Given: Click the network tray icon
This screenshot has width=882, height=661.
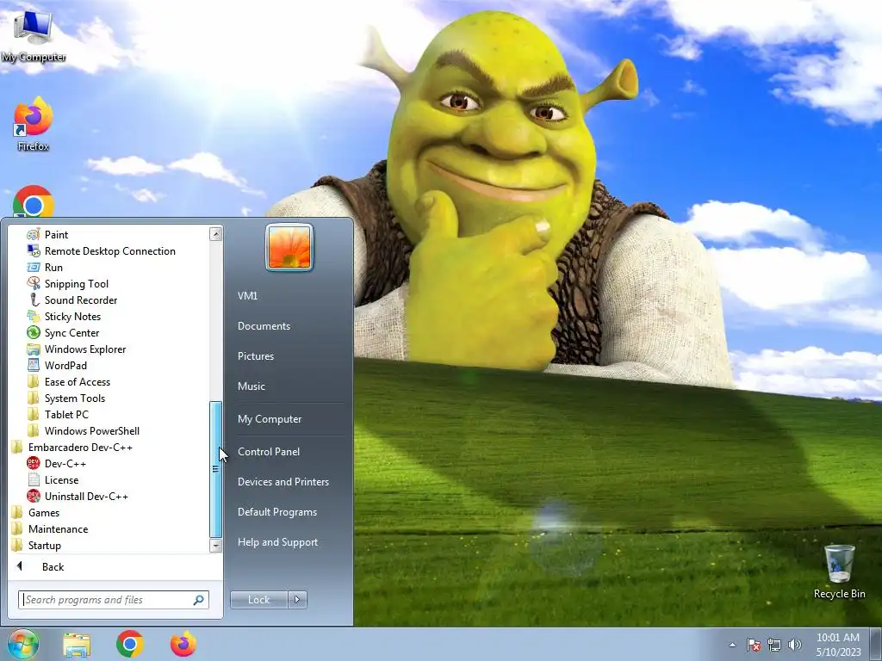Looking at the screenshot, I should 774,645.
